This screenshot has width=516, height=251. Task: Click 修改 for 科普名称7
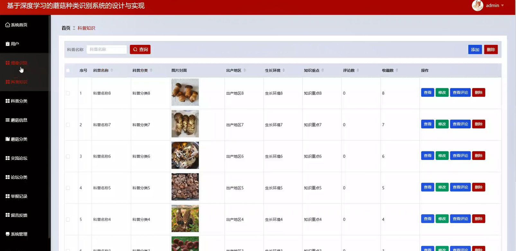click(x=442, y=124)
